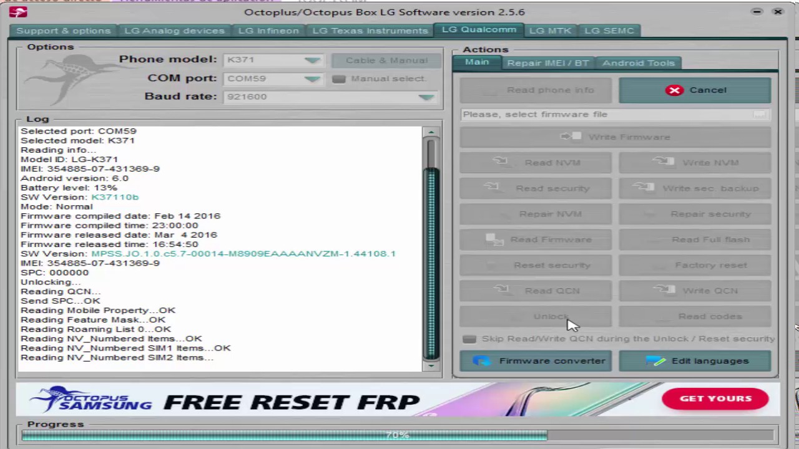Click the Read security icon
The width and height of the screenshot is (799, 449).
(491, 188)
